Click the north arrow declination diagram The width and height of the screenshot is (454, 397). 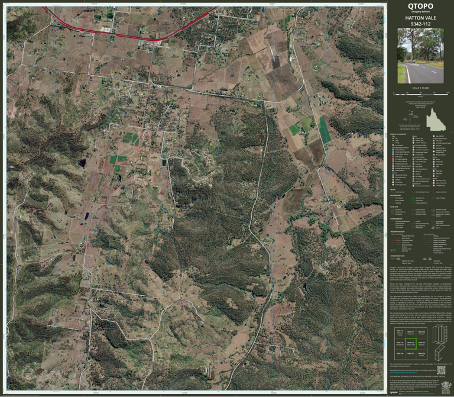[411, 118]
